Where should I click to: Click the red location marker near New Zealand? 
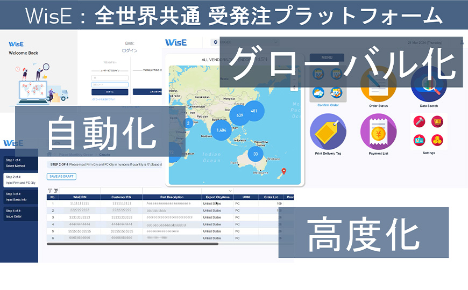pos(284,171)
